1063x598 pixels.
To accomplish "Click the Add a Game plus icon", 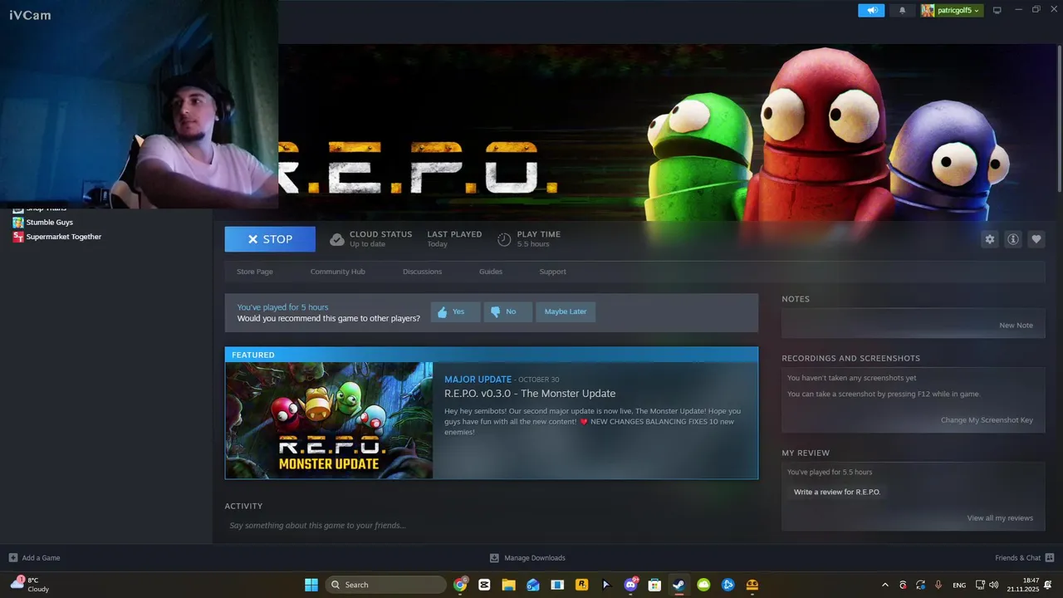I will (13, 558).
